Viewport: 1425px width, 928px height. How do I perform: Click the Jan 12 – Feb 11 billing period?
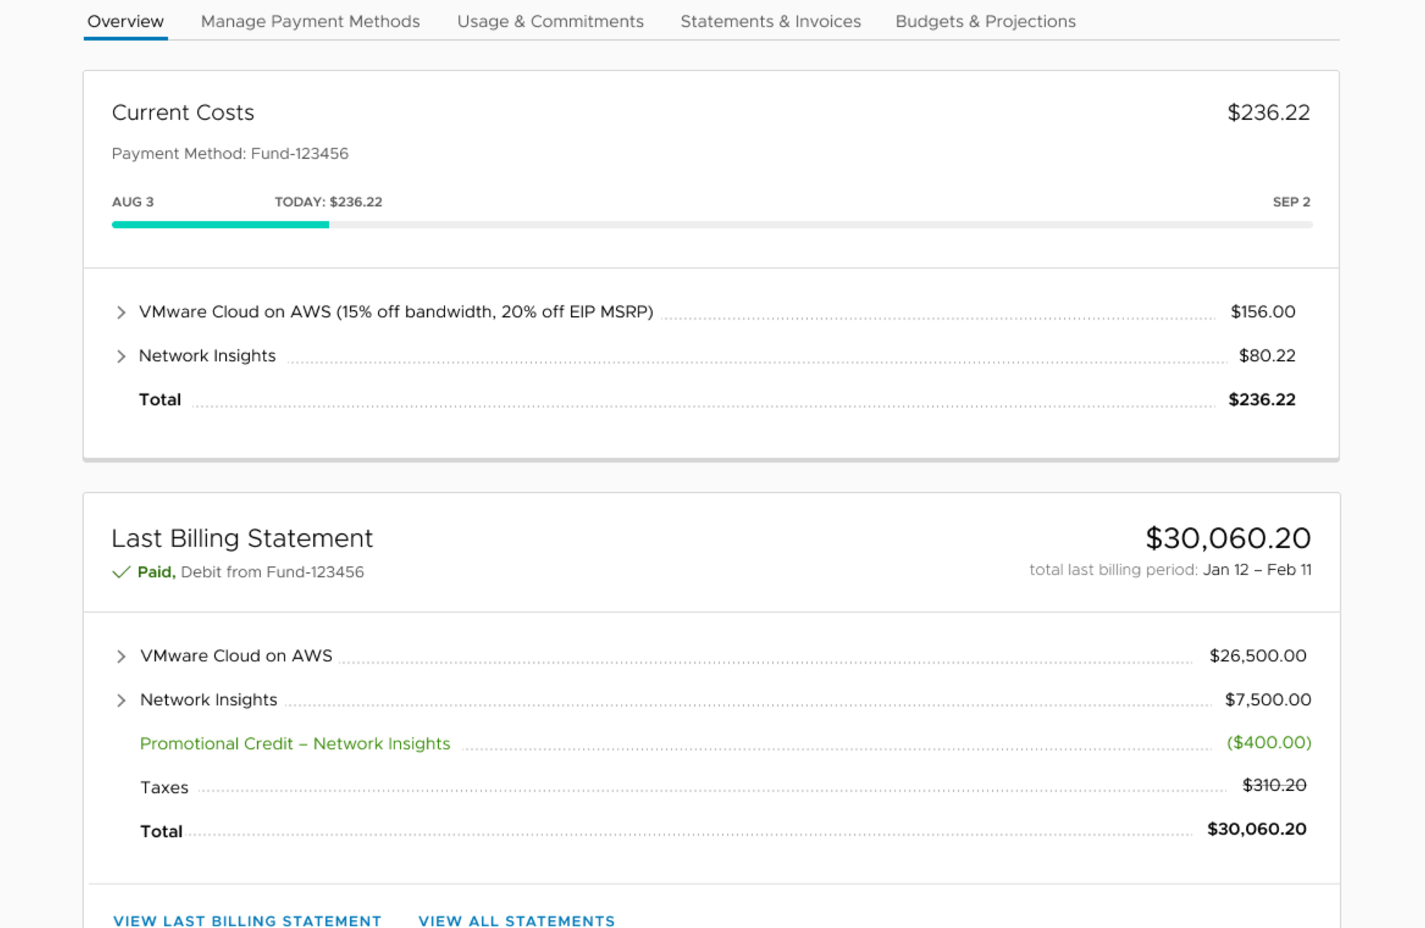coord(1257,569)
